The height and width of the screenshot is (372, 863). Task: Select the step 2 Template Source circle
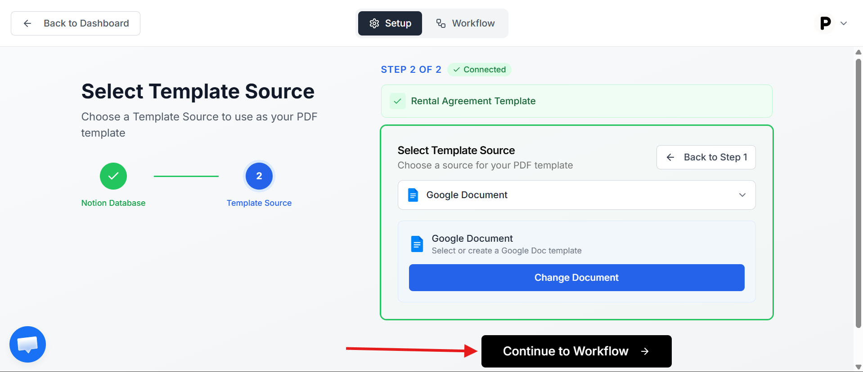tap(259, 176)
